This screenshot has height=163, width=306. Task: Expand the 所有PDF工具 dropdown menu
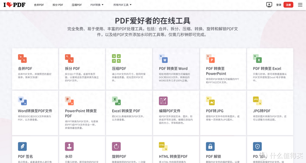[x=122, y=5]
